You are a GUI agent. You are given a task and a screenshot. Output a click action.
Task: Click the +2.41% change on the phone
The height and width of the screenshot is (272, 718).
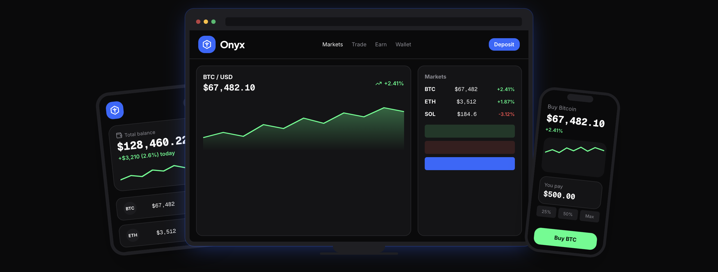[554, 130]
